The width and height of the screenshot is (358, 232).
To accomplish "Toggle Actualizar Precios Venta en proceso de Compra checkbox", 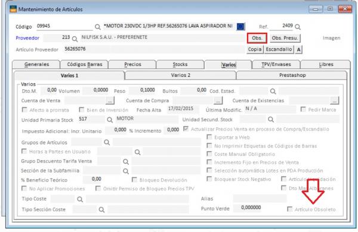I will [186, 129].
